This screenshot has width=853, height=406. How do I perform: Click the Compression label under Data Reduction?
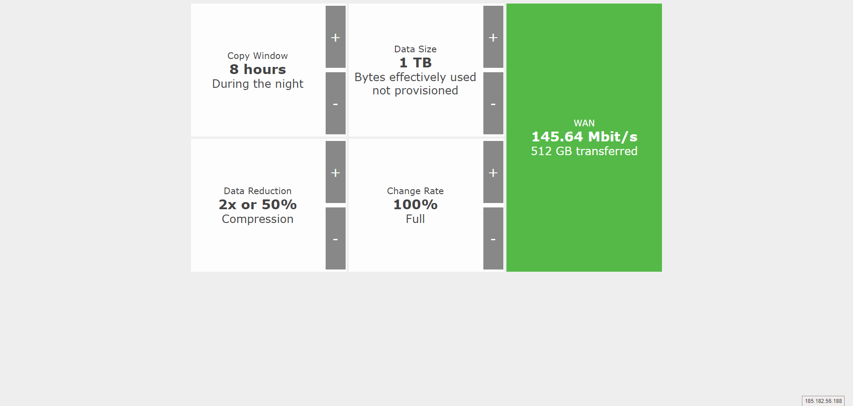tap(258, 219)
